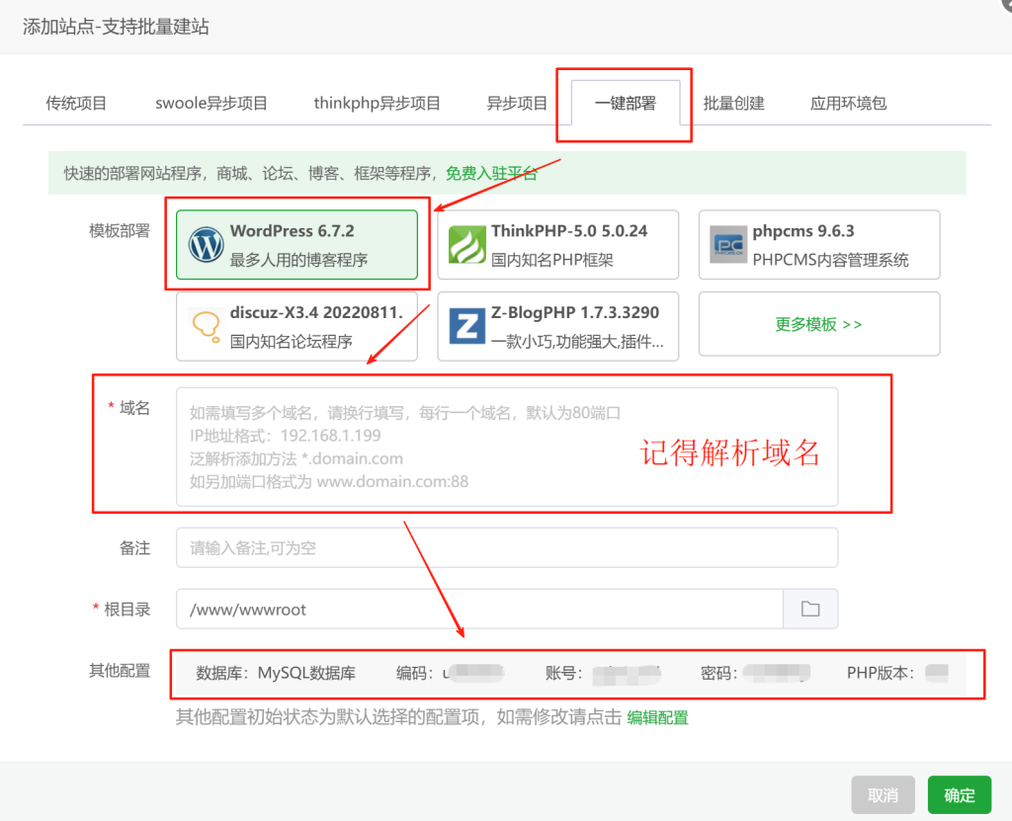Click the 密码 label in other config
This screenshot has height=821, width=1012.
click(719, 673)
